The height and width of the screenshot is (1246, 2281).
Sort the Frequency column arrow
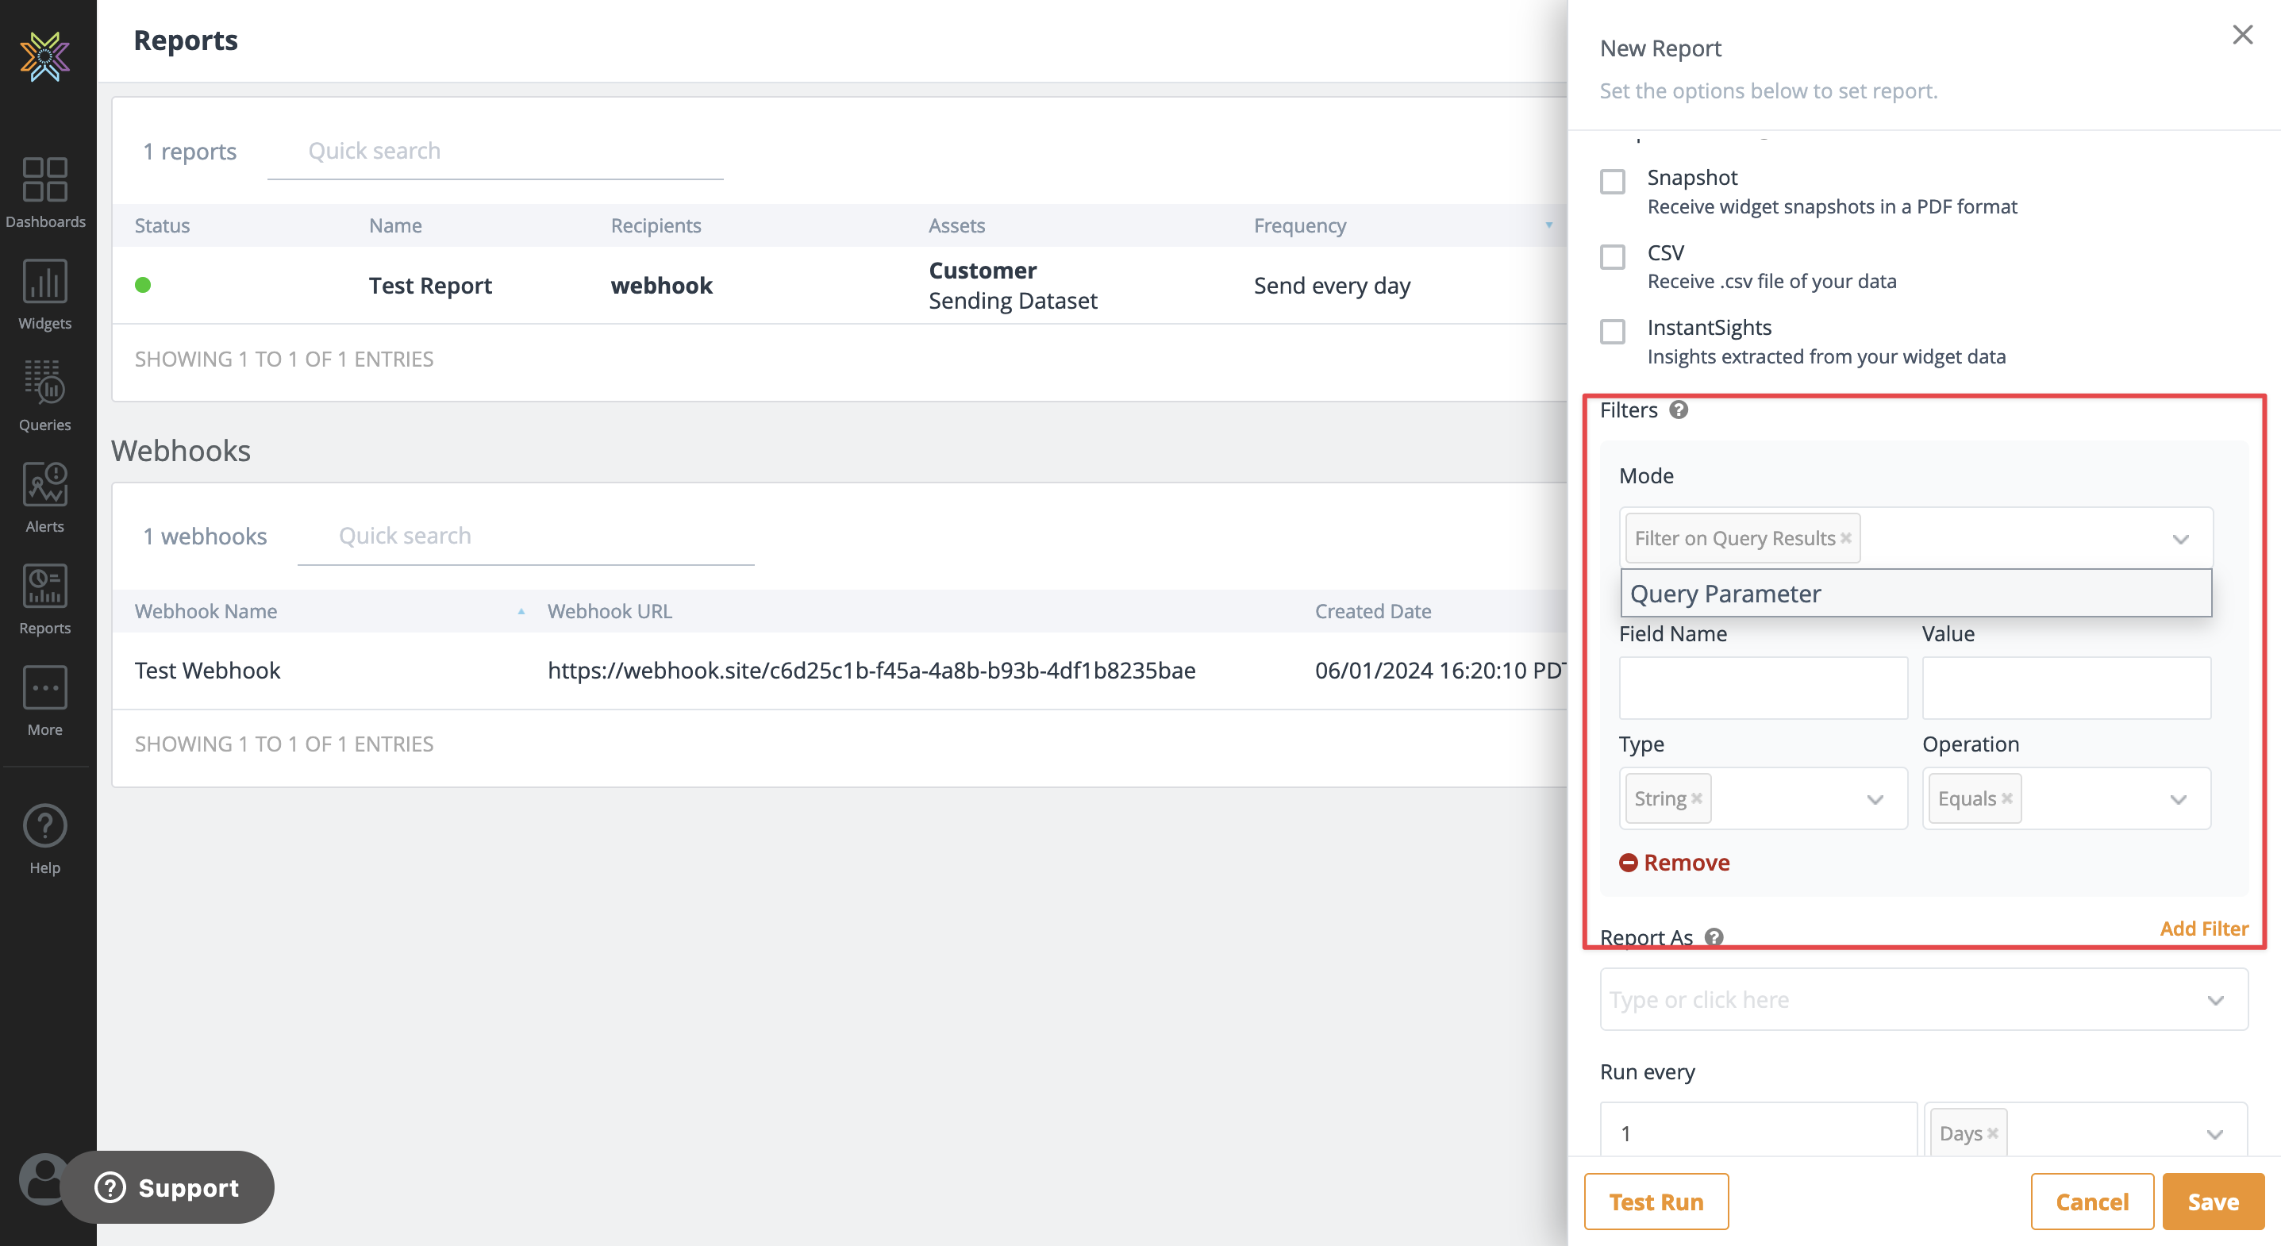click(1548, 225)
